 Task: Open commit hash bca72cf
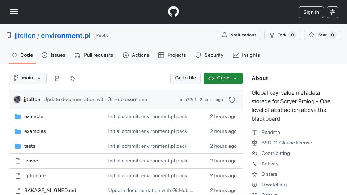[x=188, y=100]
